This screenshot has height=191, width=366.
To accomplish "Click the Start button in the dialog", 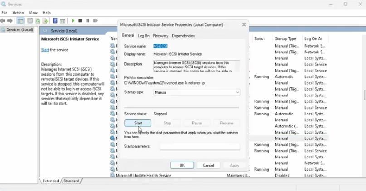I will [138, 123].
